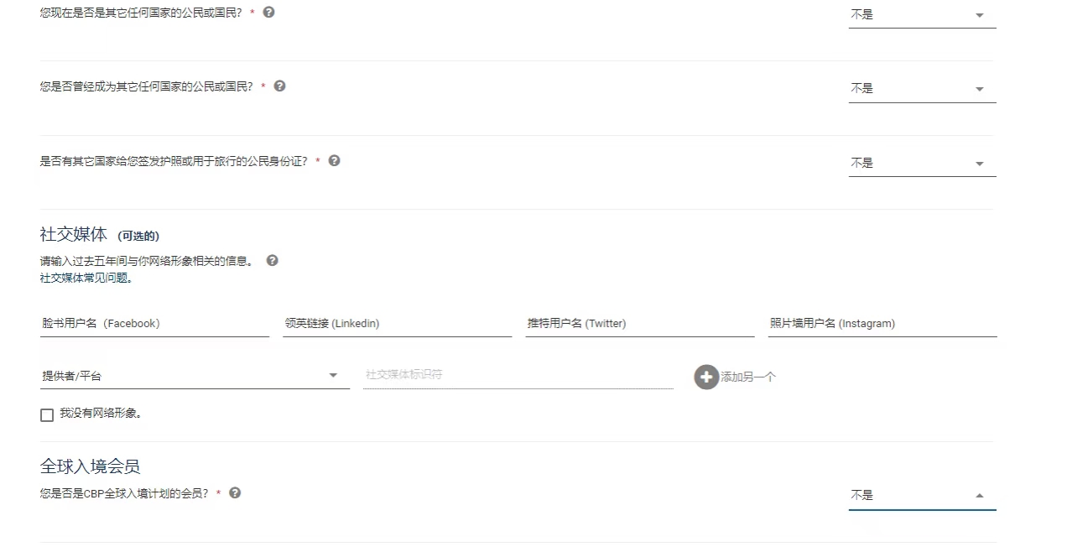This screenshot has height=552, width=1067.
Task: Click the 添加另一个 text label
Action: 748,377
